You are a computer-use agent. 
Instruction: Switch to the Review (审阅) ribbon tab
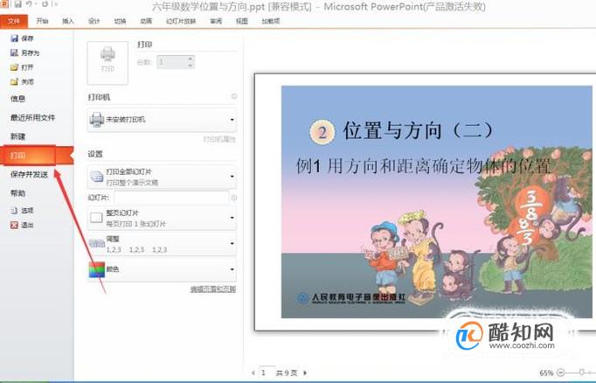216,21
